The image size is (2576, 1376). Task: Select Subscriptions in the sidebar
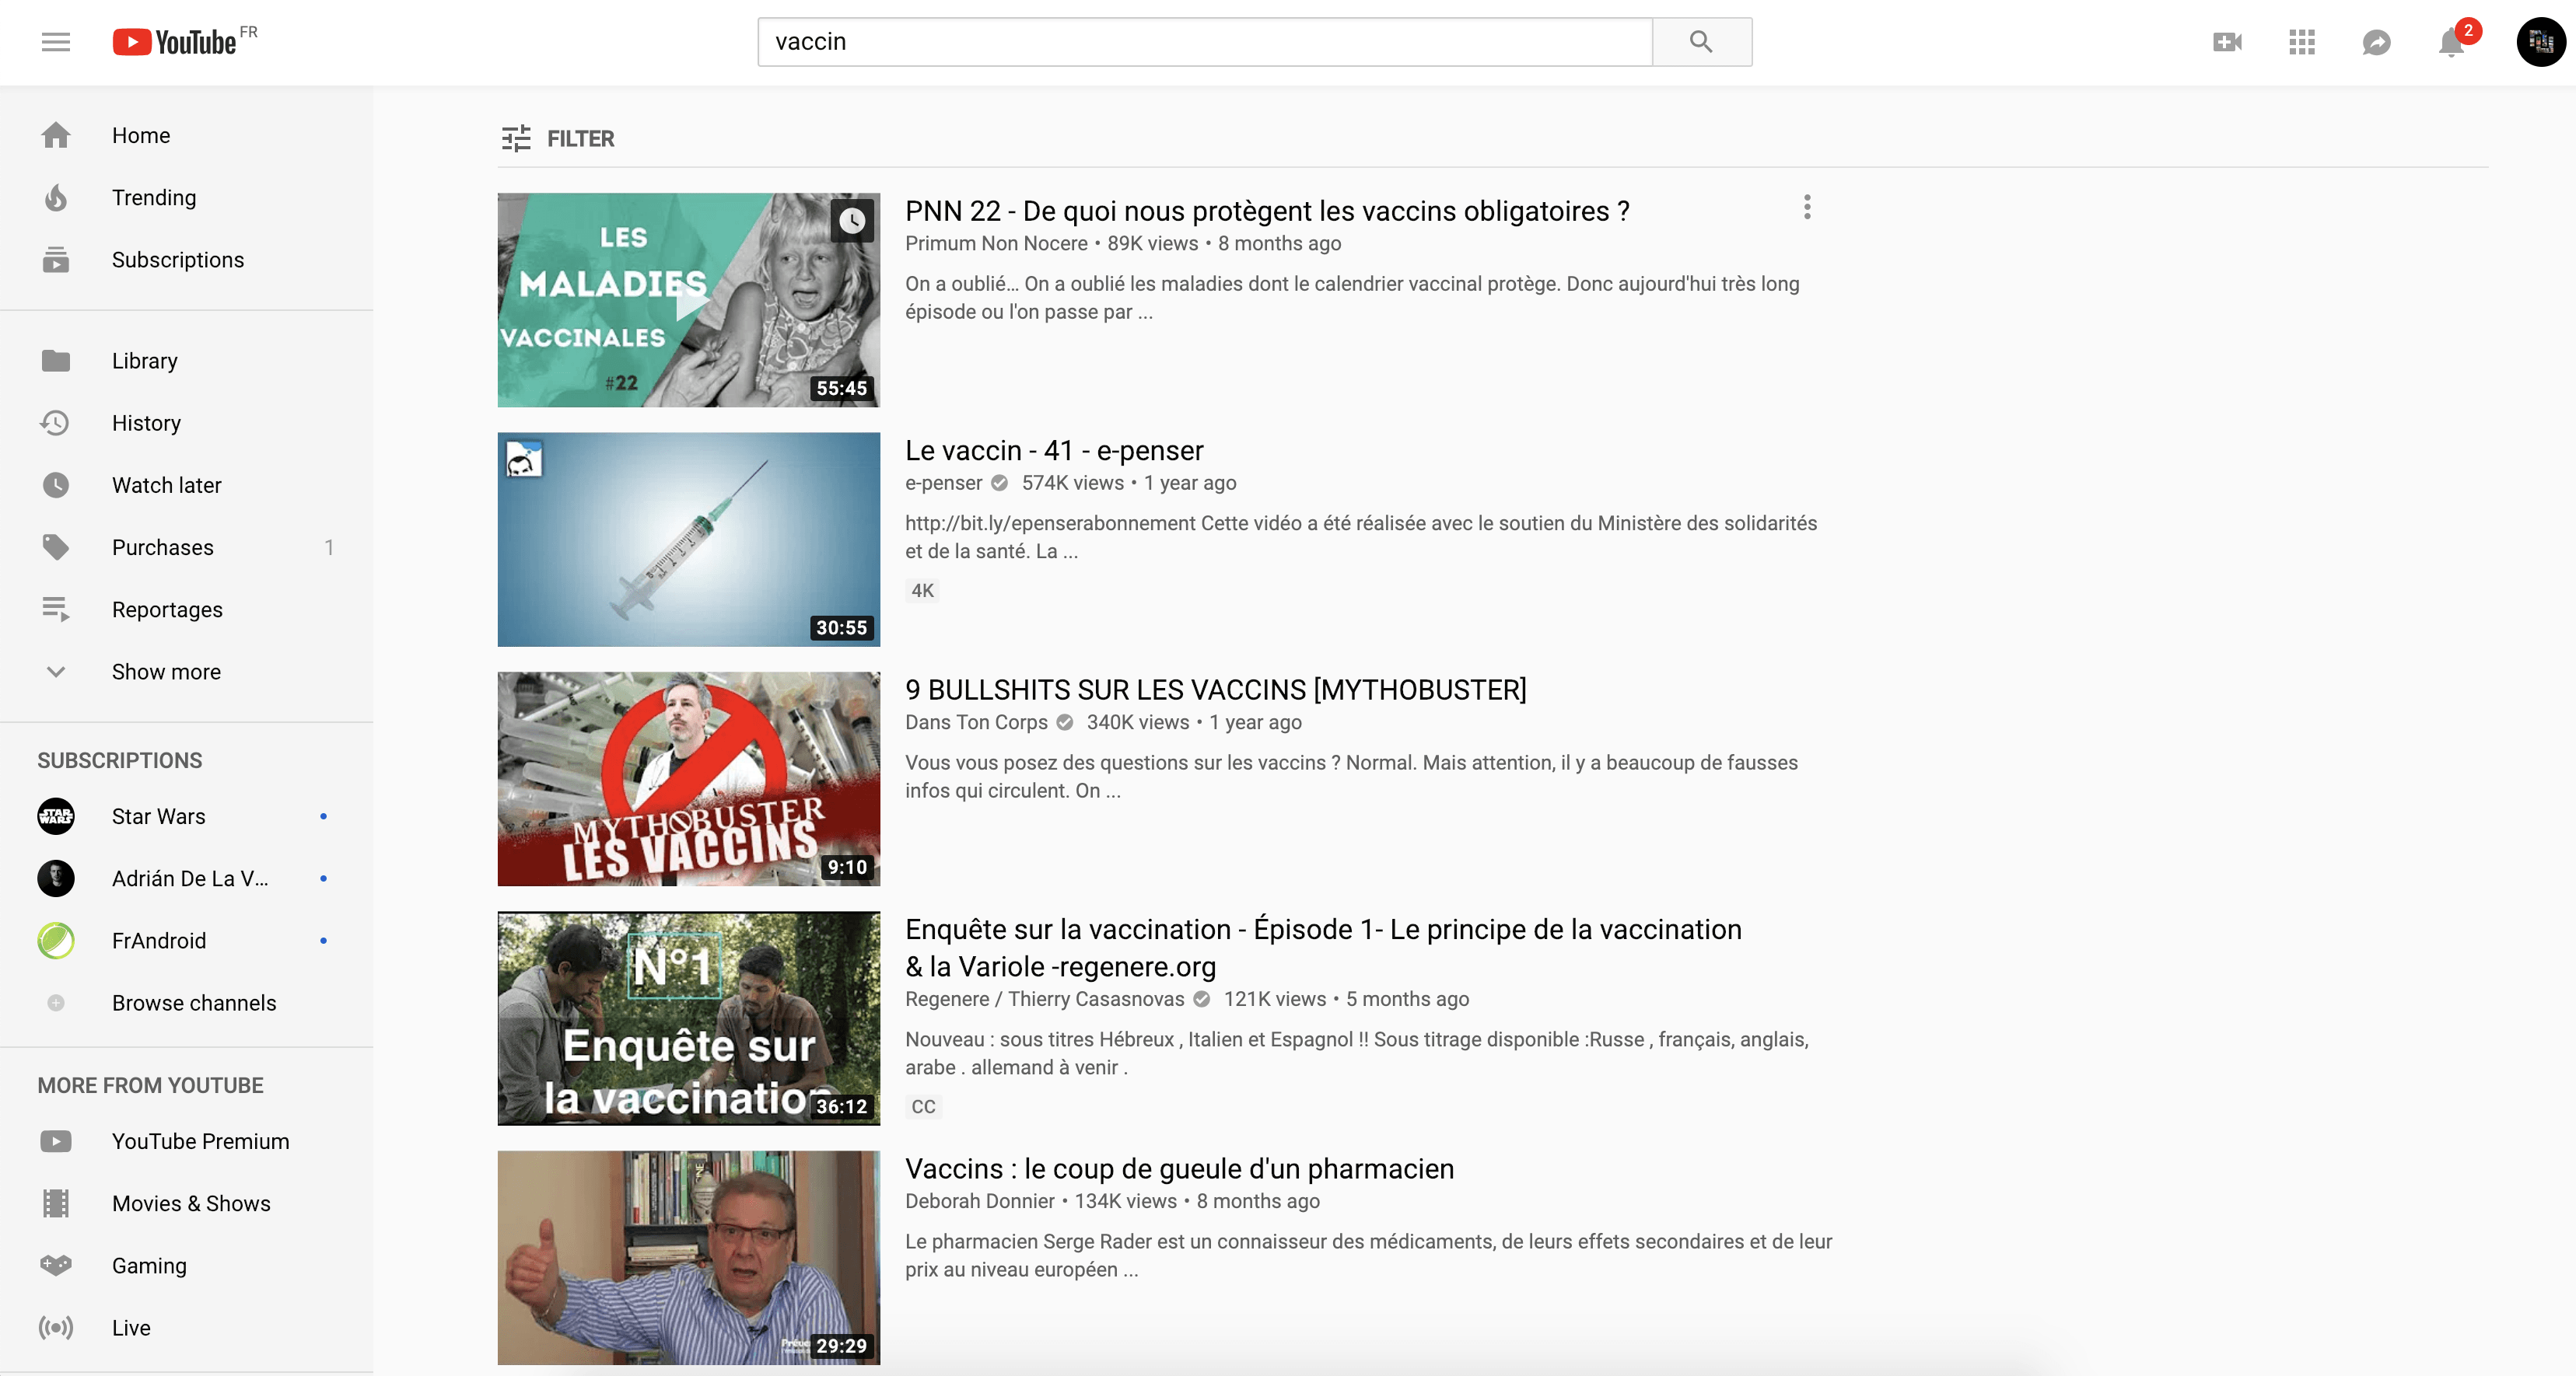pos(178,260)
